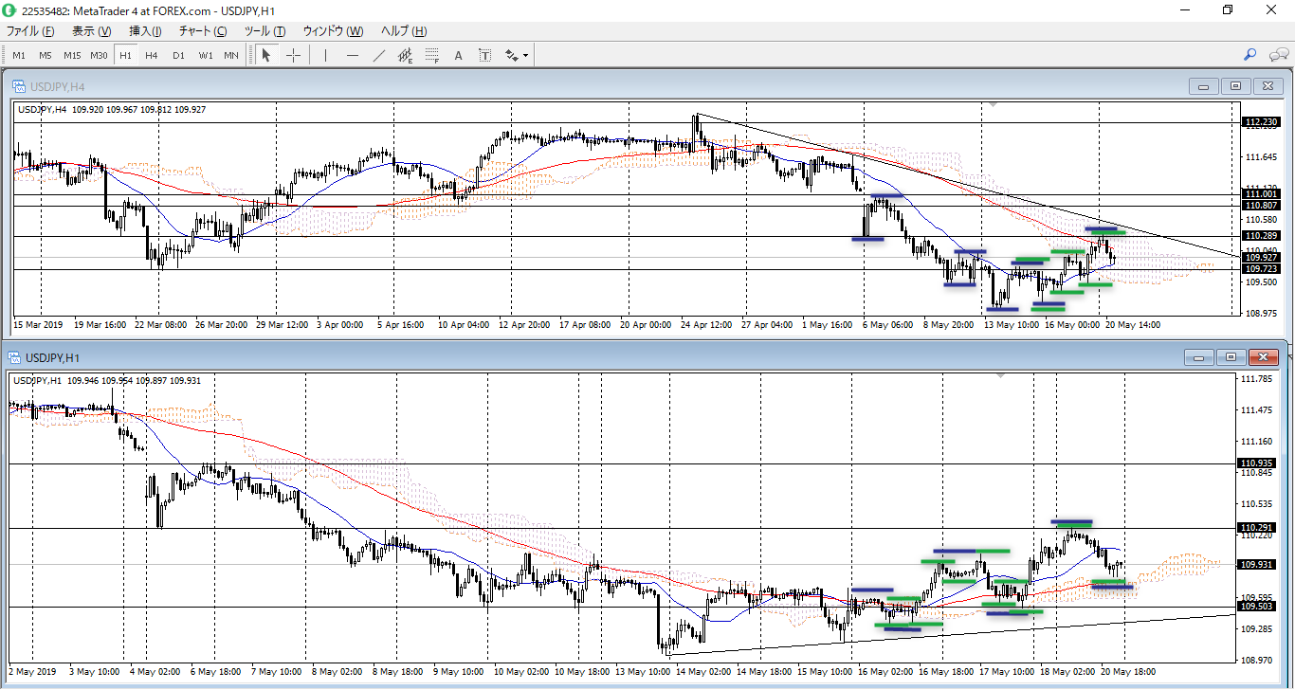Viewport: 1295px width, 690px height.
Task: Choose the text label tool
Action: 485,55
